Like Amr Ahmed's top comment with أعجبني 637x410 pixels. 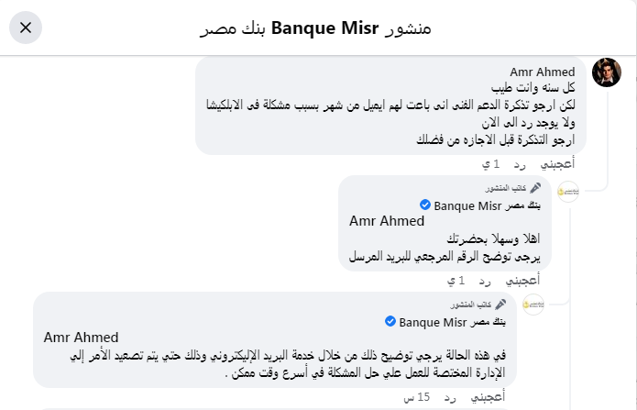555,164
